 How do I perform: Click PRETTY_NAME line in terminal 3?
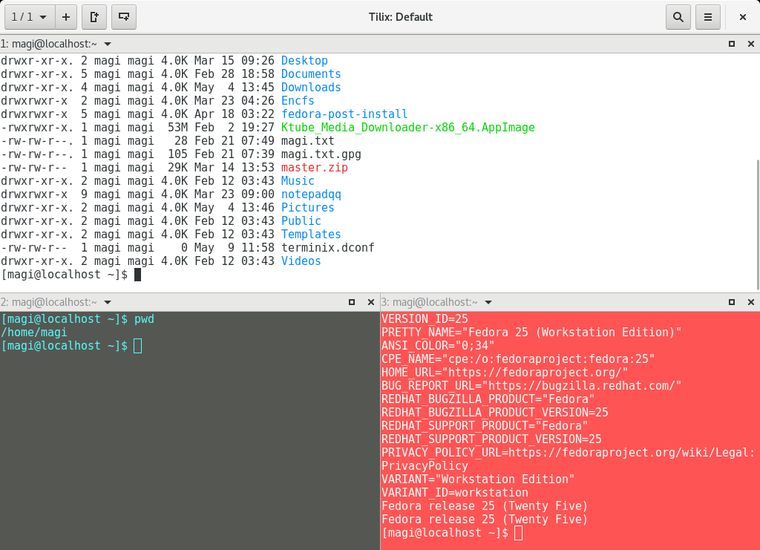[531, 333]
